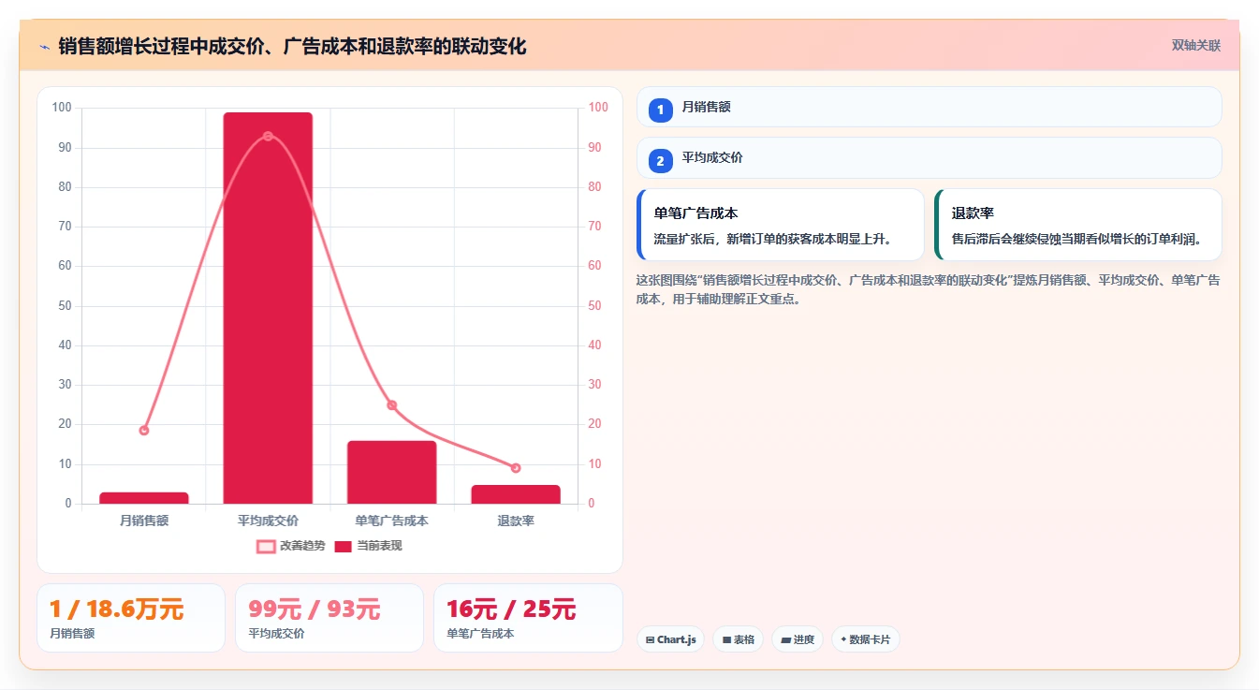This screenshot has height=690, width=1259.
Task: Click the 16元 / 25元 stat card
Action: 528,618
